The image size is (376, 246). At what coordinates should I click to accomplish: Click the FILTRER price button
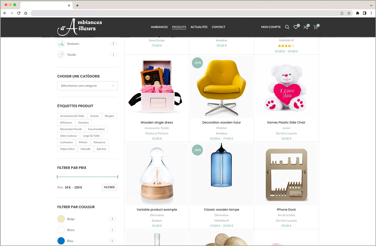(x=109, y=187)
